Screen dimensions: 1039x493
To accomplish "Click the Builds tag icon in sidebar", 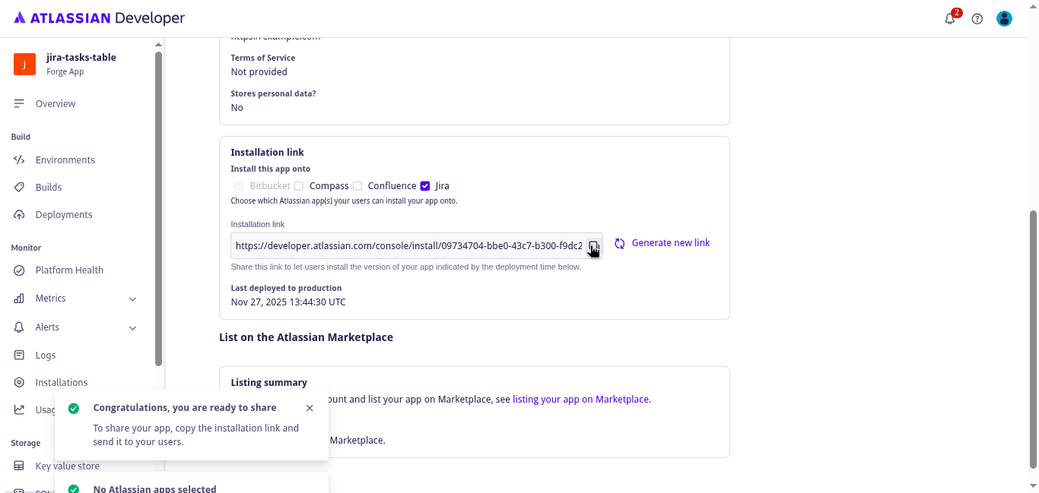I will point(20,187).
